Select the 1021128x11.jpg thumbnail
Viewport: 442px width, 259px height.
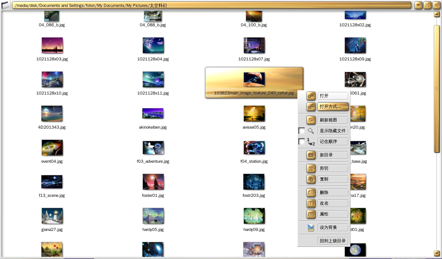[153, 79]
